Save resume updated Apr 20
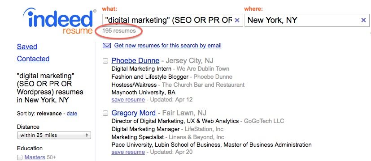The image size is (371, 161). click(x=128, y=152)
